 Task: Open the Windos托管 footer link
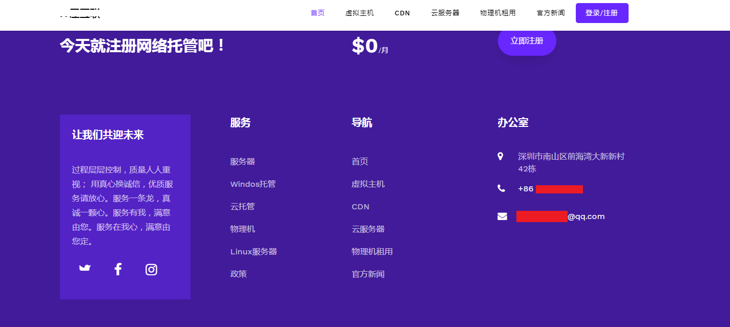(253, 184)
